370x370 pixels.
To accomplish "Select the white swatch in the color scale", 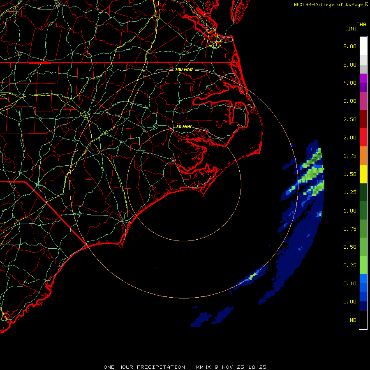I will [363, 46].
